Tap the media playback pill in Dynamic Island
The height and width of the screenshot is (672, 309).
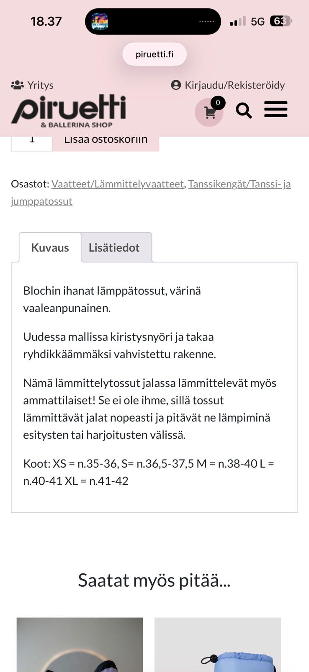coord(153,21)
